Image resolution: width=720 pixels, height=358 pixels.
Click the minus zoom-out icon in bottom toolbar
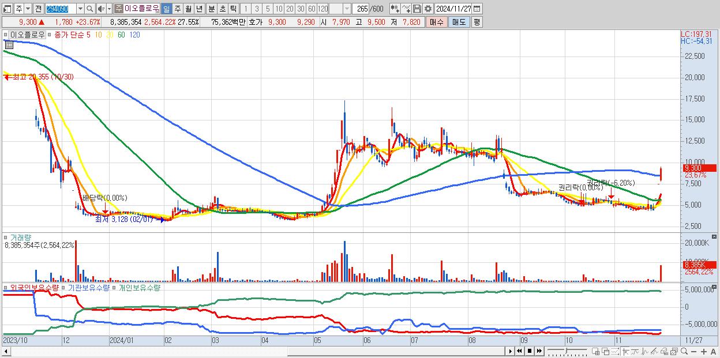pos(693,351)
